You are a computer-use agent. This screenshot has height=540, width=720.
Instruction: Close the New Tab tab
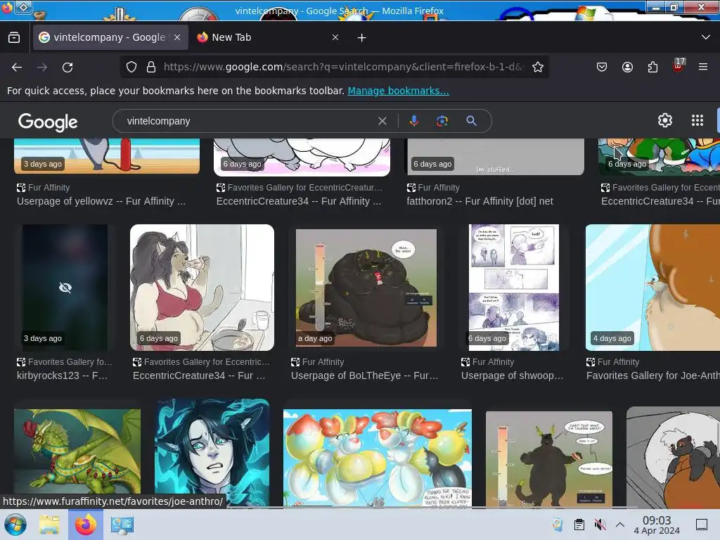click(335, 37)
